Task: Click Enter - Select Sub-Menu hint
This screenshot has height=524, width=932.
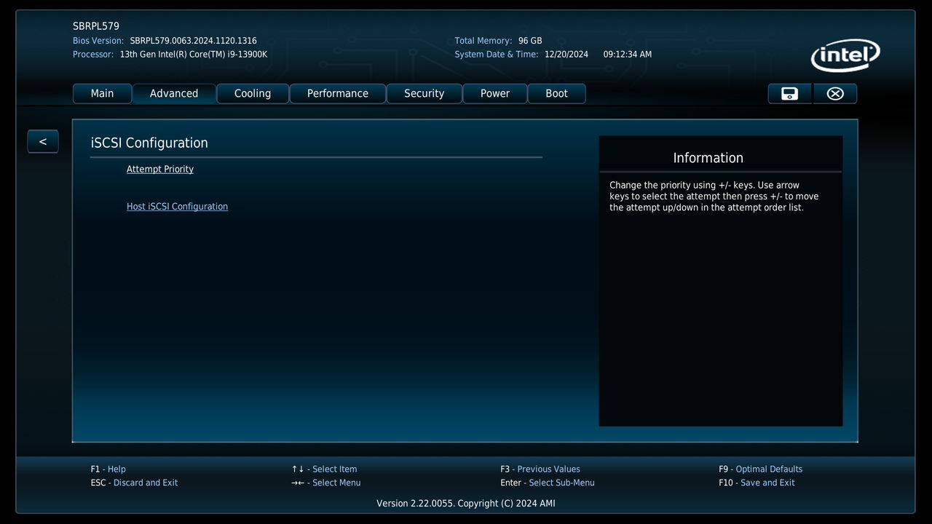Action: (x=548, y=483)
